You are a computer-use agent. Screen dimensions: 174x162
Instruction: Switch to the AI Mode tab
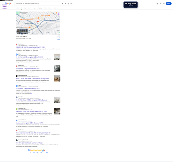point(17,8)
